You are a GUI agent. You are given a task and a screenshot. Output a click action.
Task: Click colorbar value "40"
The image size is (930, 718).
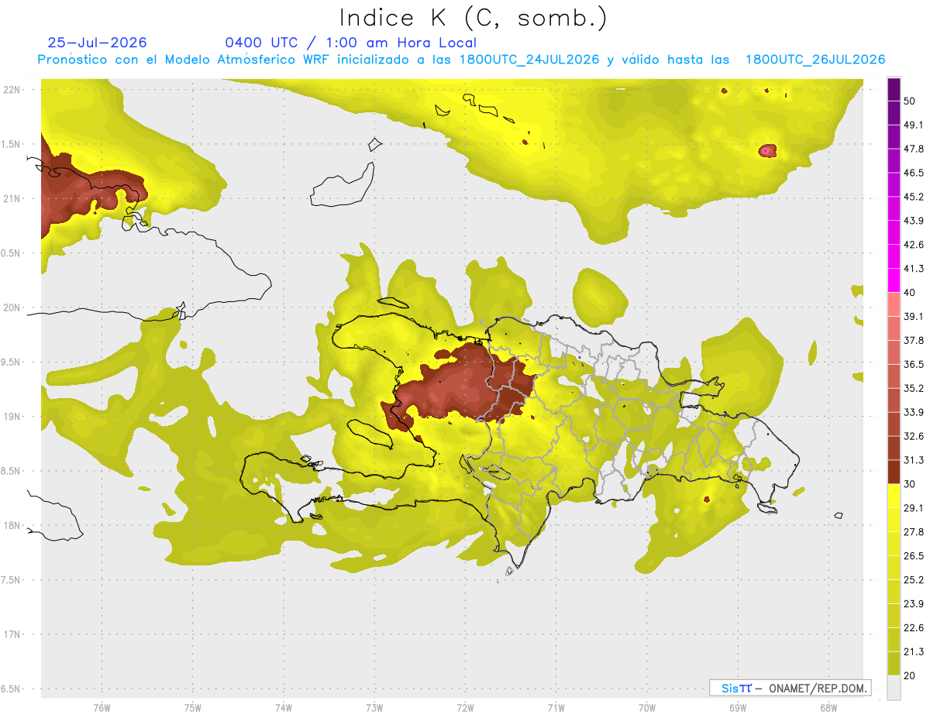[911, 293]
